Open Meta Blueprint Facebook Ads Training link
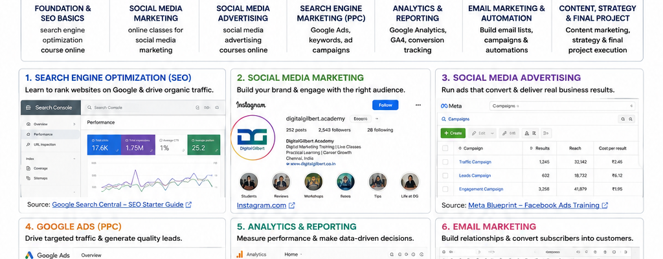This screenshot has width=663, height=259. (534, 205)
